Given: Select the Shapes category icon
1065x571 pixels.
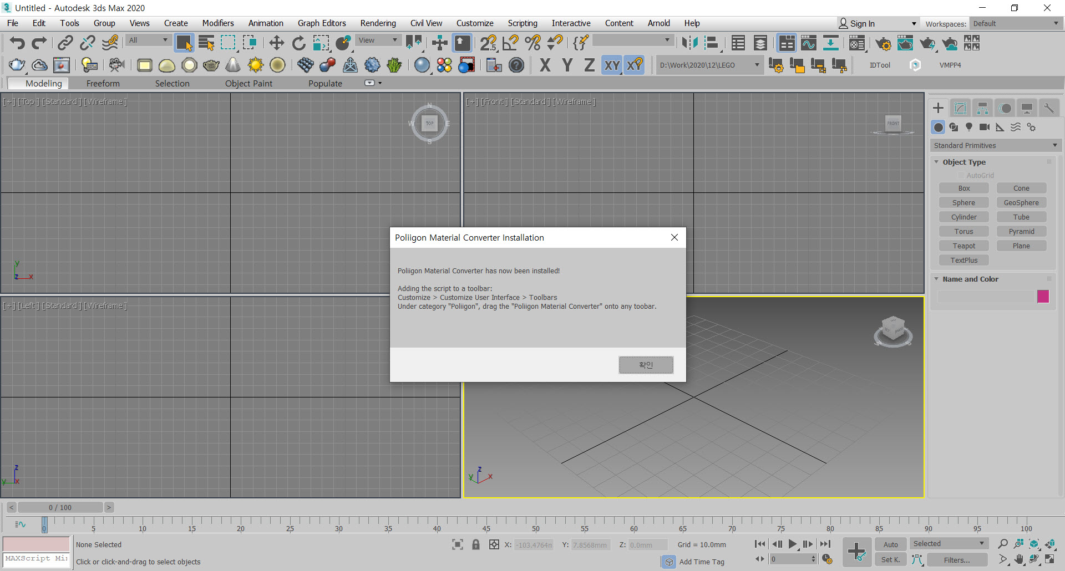Looking at the screenshot, I should (954, 127).
